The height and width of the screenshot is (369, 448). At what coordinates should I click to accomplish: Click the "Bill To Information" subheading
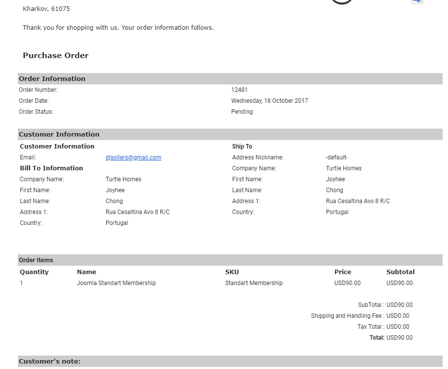click(x=52, y=168)
